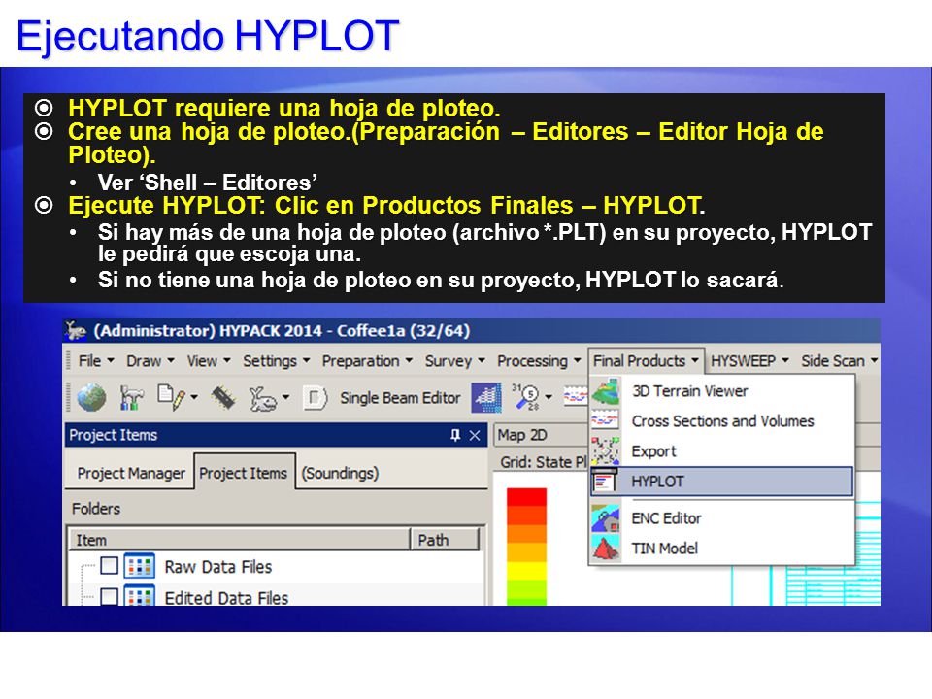Screen dimensions: 932x699
Task: Open the HYSWEEP dropdown menu
Action: (749, 361)
